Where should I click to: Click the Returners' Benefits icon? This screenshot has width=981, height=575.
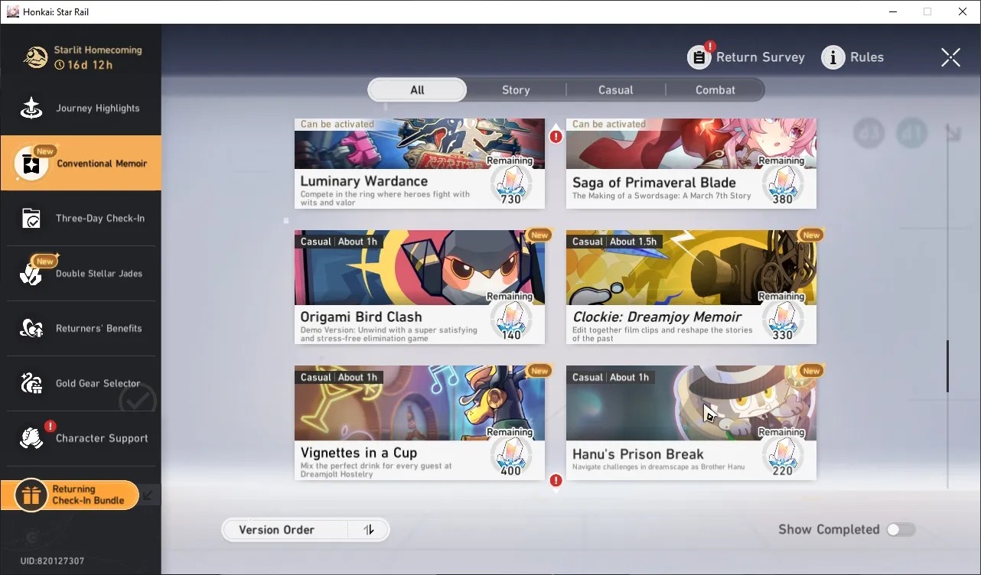coord(31,329)
